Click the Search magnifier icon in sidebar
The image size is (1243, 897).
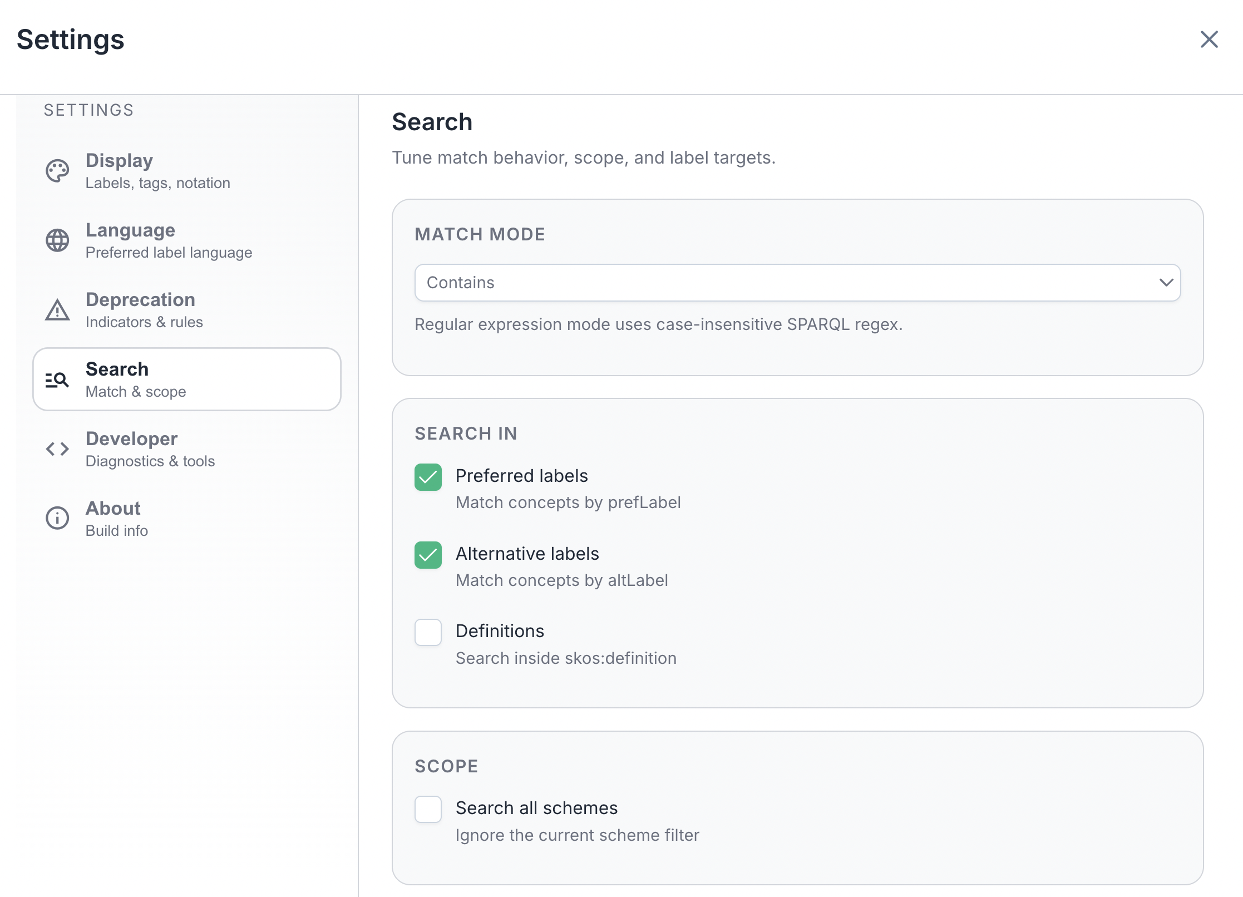click(x=57, y=379)
